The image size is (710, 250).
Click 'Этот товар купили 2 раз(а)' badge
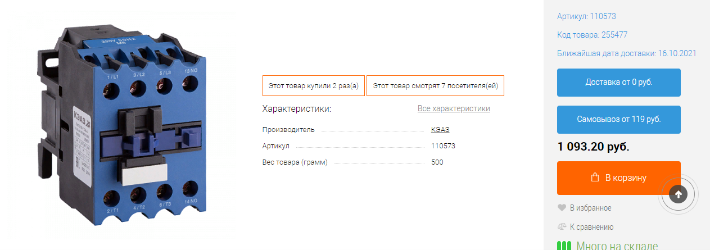click(314, 86)
